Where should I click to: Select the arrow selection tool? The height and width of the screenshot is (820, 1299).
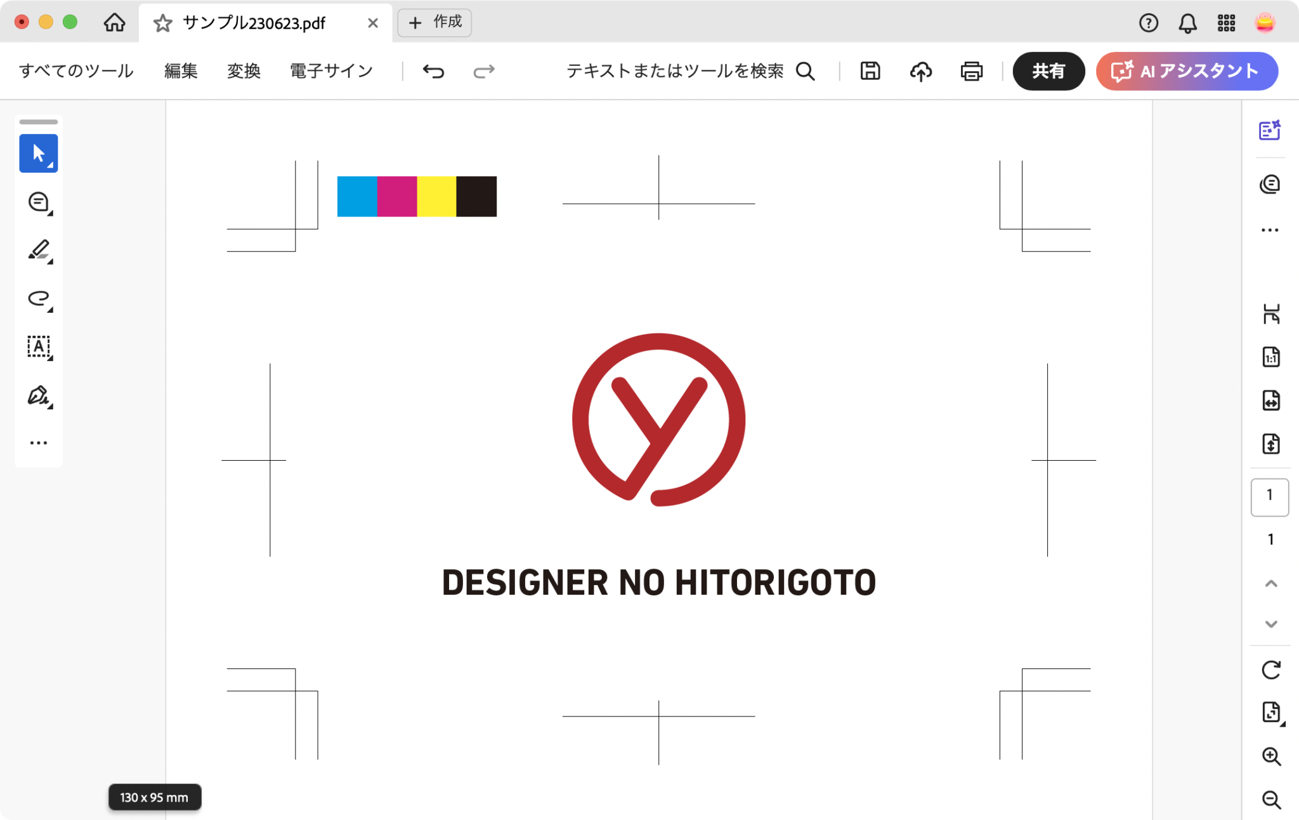38,154
